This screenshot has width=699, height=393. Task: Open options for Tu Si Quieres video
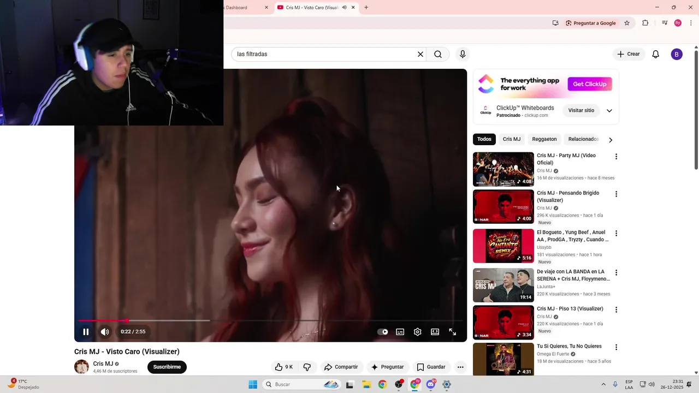(616, 347)
